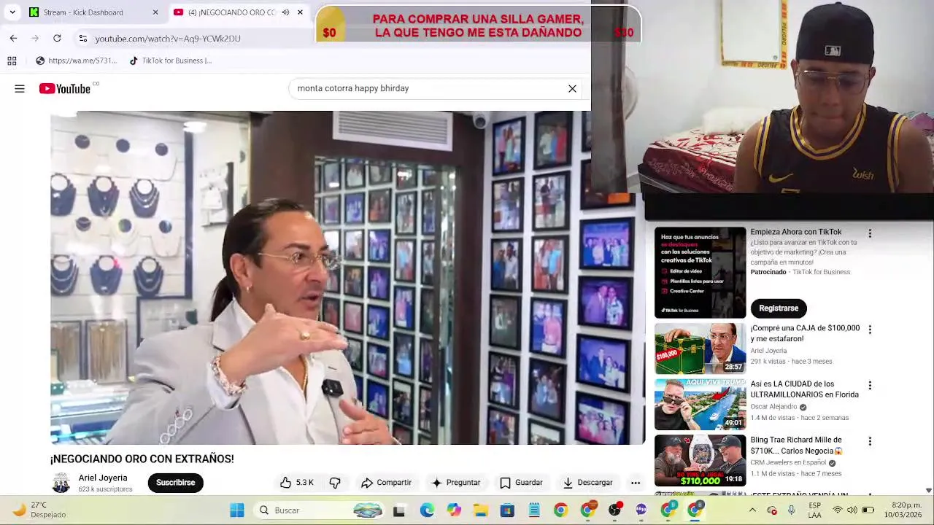Screen dimensions: 934x525
Task: Open more actions ellipsis under video
Action: tap(636, 483)
